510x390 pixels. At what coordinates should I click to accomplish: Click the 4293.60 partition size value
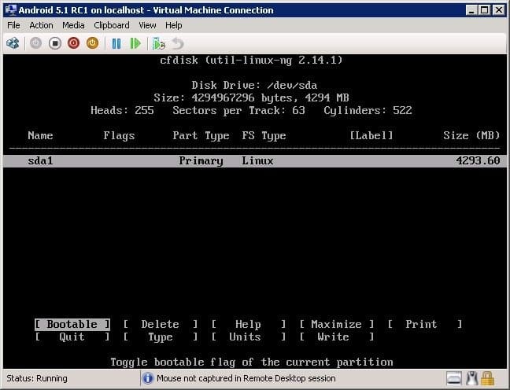[x=478, y=160]
